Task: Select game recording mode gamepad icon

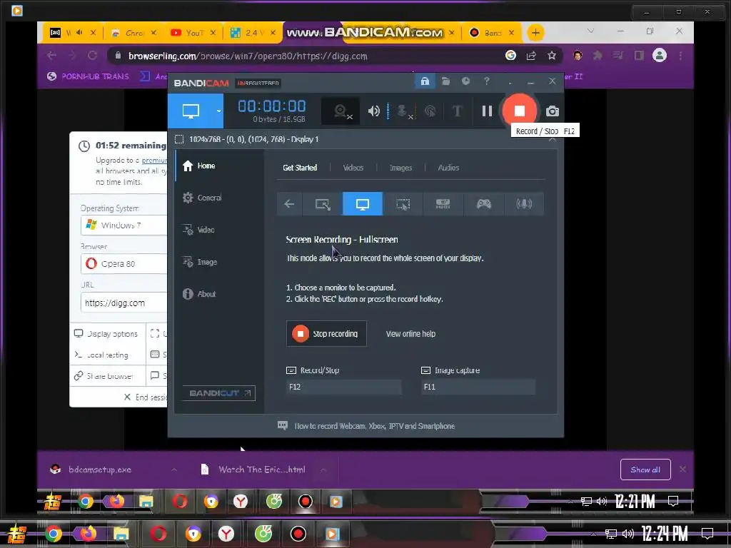Action: coord(483,203)
